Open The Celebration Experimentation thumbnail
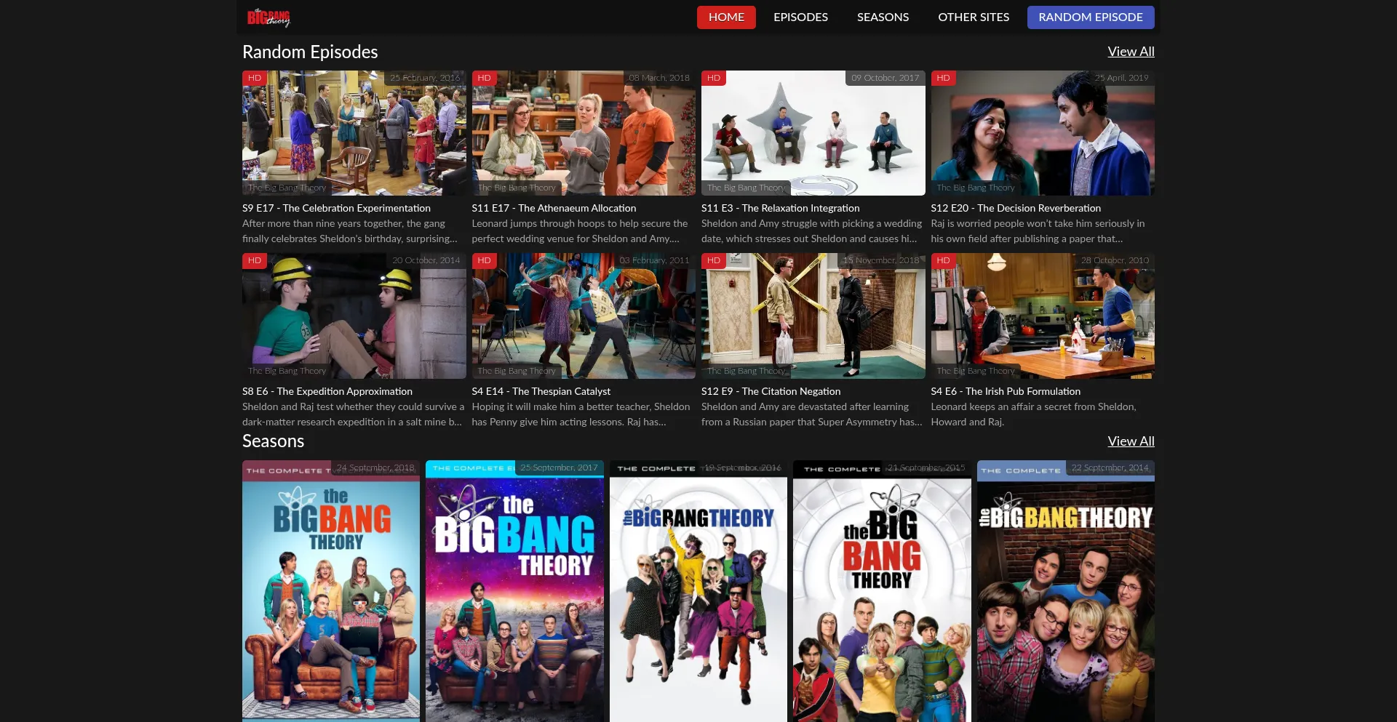The width and height of the screenshot is (1397, 722). pos(354,133)
